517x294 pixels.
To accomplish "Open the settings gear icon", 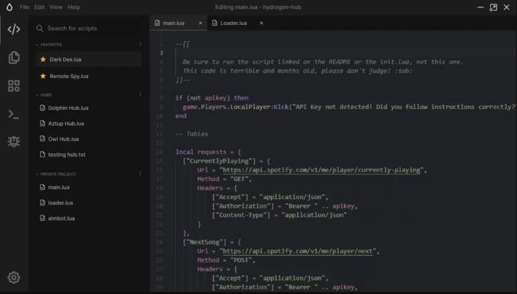I will (x=13, y=277).
